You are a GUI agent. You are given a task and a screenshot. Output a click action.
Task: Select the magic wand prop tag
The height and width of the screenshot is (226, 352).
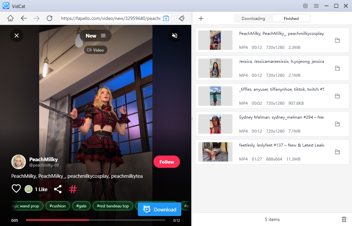click(27, 206)
